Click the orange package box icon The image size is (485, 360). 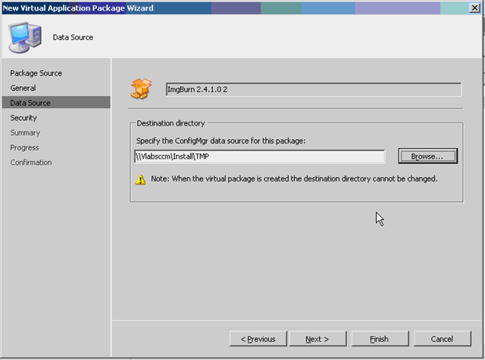(141, 89)
